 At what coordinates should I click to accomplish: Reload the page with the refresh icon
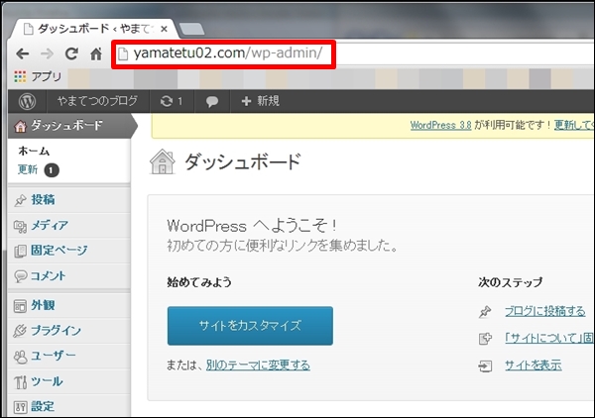pyautogui.click(x=71, y=53)
